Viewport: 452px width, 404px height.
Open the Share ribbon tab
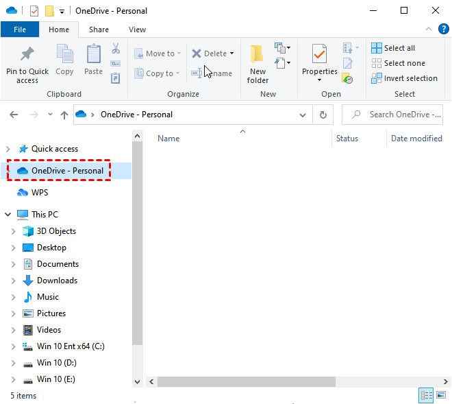99,29
